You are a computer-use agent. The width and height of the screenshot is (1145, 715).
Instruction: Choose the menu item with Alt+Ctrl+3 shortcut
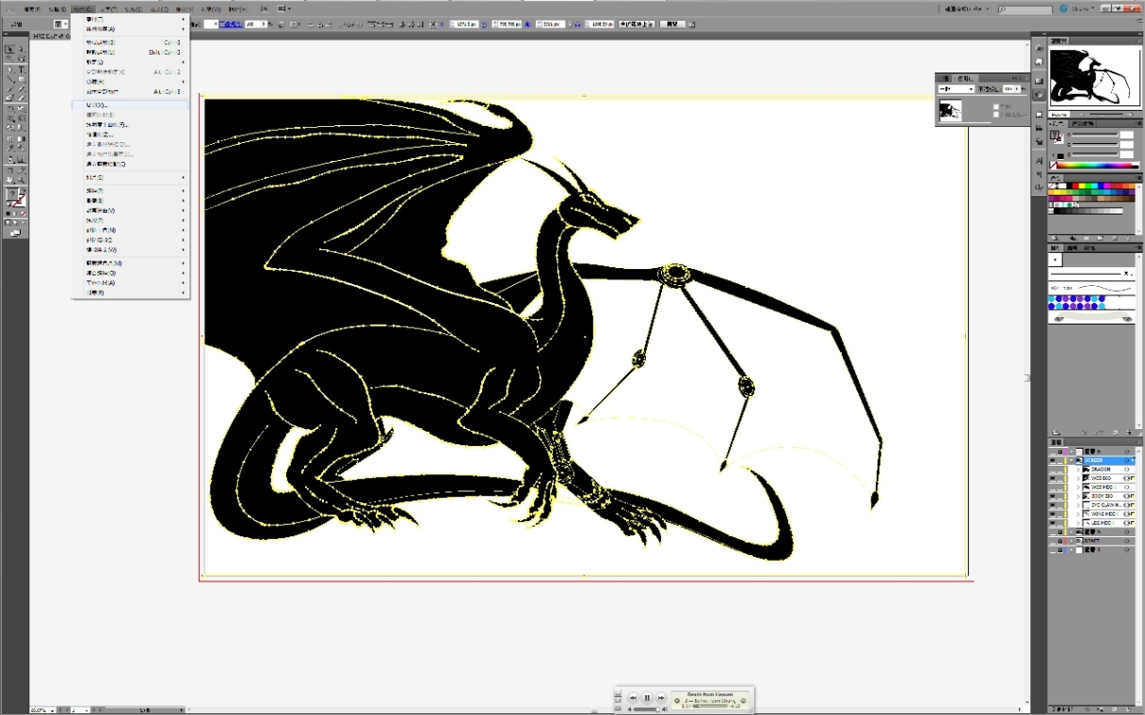click(x=130, y=91)
